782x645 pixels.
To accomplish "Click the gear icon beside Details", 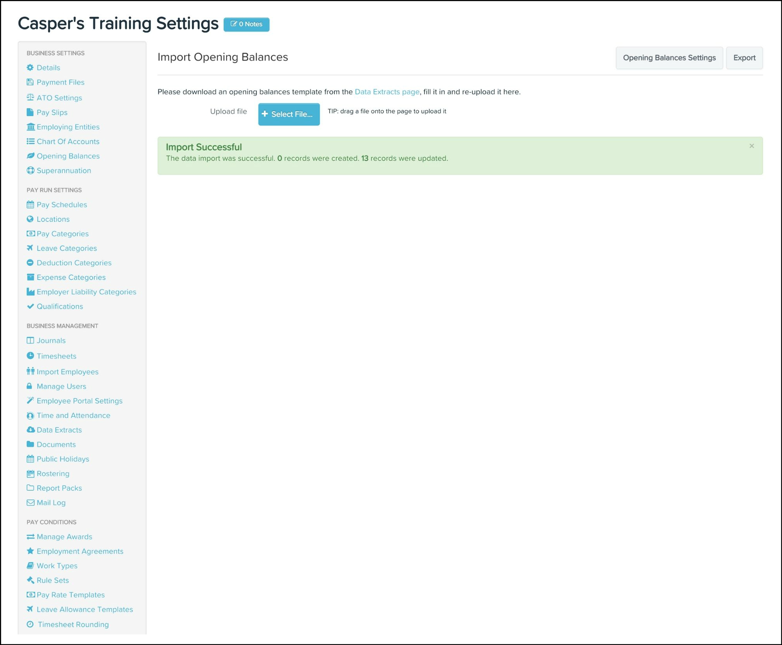I will tap(30, 67).
